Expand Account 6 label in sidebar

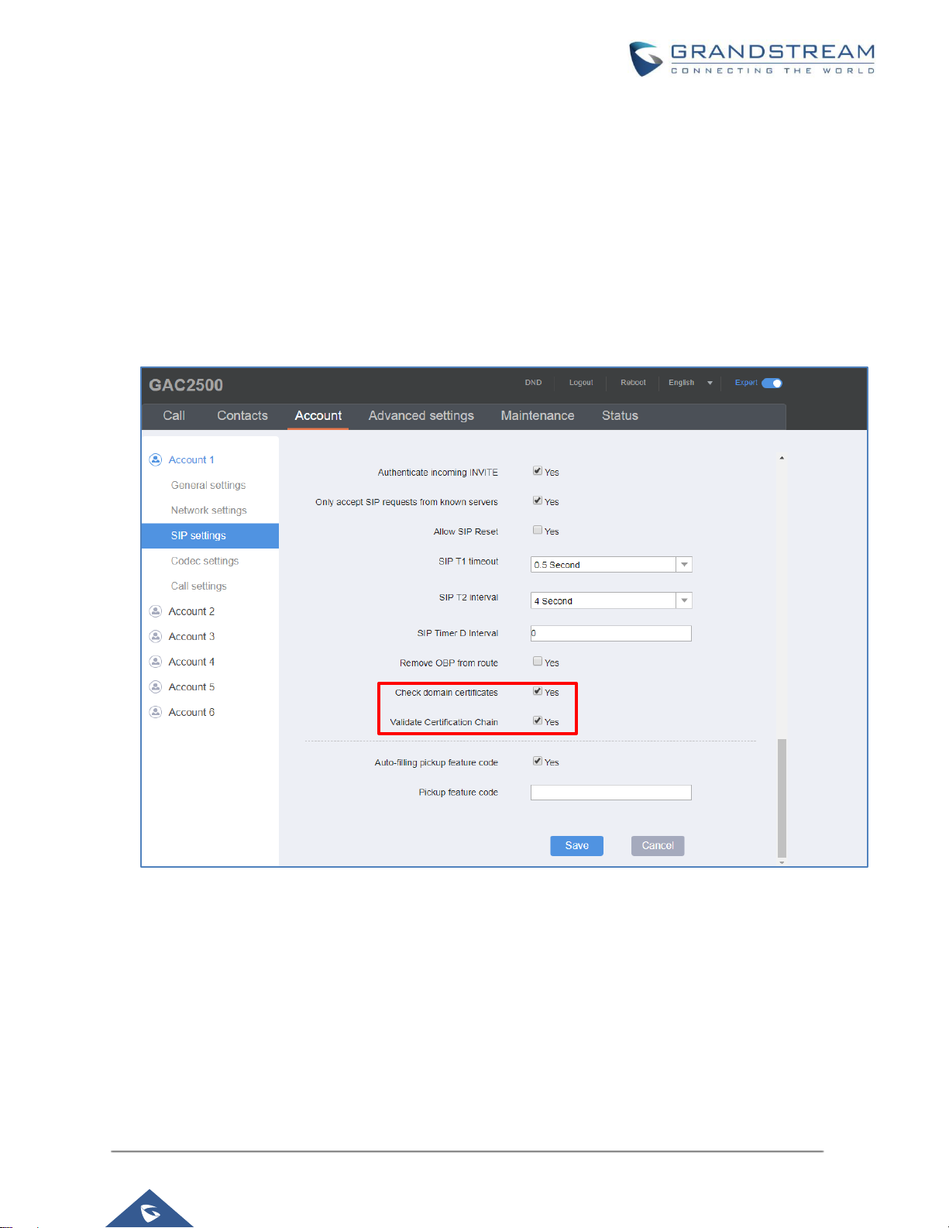point(191,712)
